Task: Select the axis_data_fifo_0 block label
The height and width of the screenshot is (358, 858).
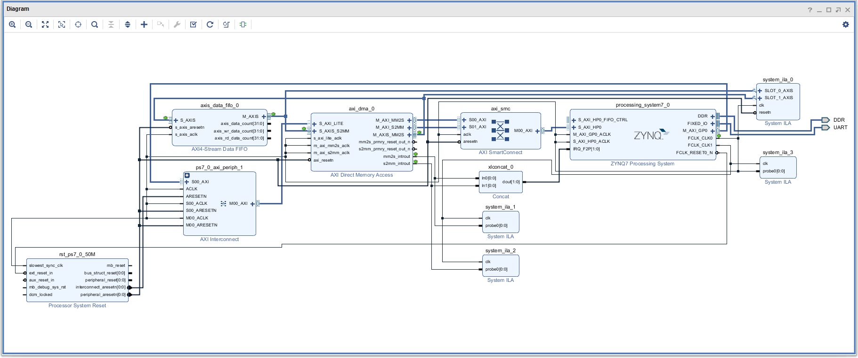Action: [x=219, y=105]
